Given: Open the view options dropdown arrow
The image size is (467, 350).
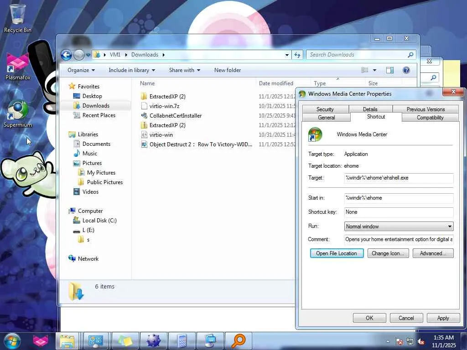Looking at the screenshot, I should [375, 70].
